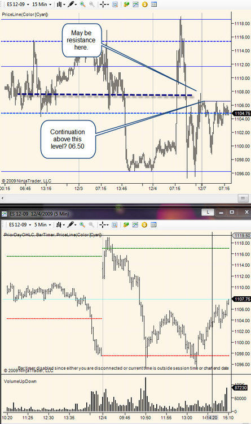
Task: Click zoom frame icon in 5 Min toolbar
Action: (x=115, y=224)
